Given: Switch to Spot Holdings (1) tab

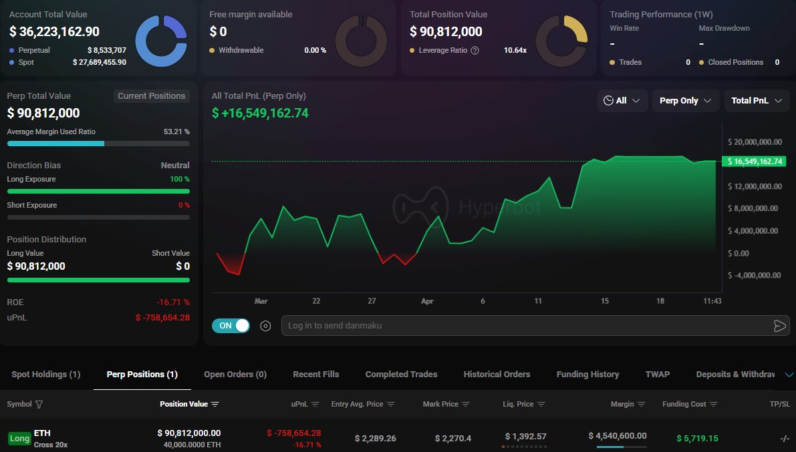Looking at the screenshot, I should click(x=46, y=375).
